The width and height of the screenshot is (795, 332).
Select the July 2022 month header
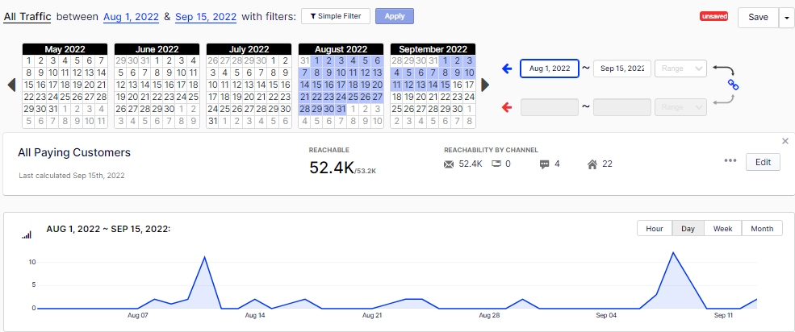pyautogui.click(x=249, y=49)
